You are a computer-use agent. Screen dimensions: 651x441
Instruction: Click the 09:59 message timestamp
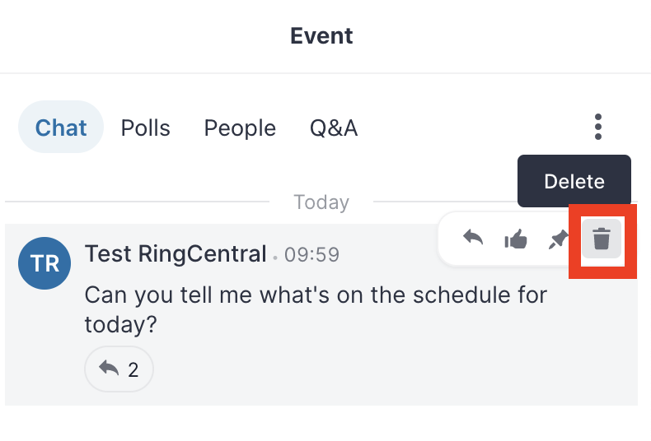click(x=311, y=254)
